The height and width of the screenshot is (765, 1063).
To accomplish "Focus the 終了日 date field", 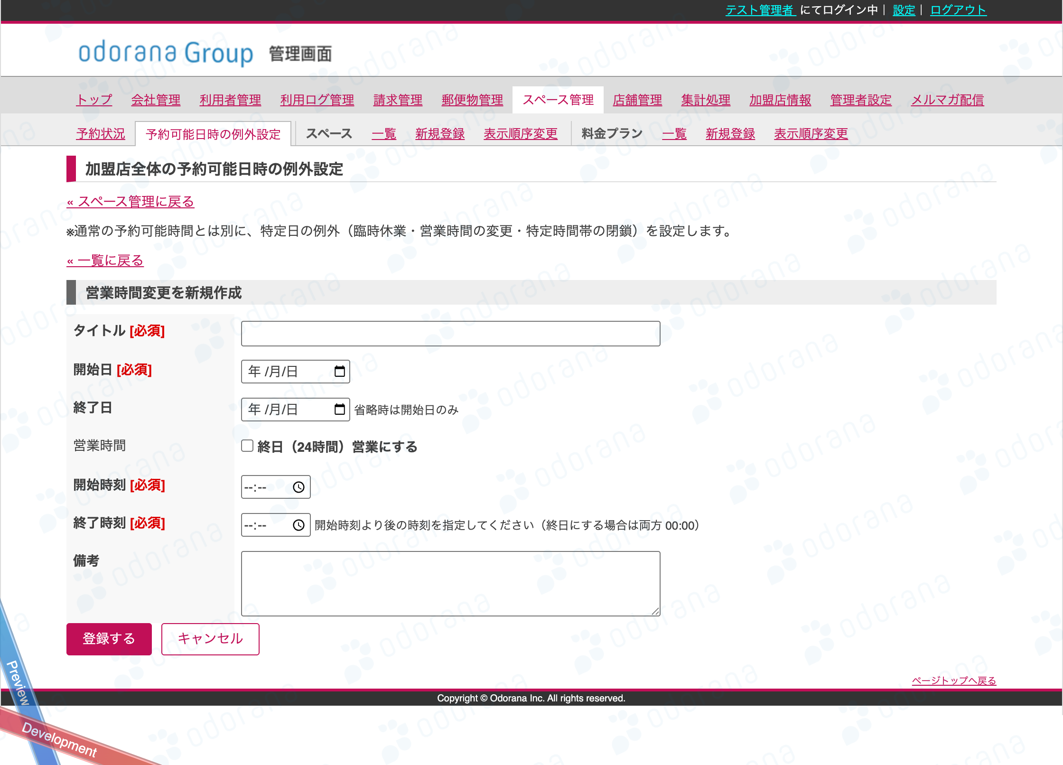I will 295,410.
